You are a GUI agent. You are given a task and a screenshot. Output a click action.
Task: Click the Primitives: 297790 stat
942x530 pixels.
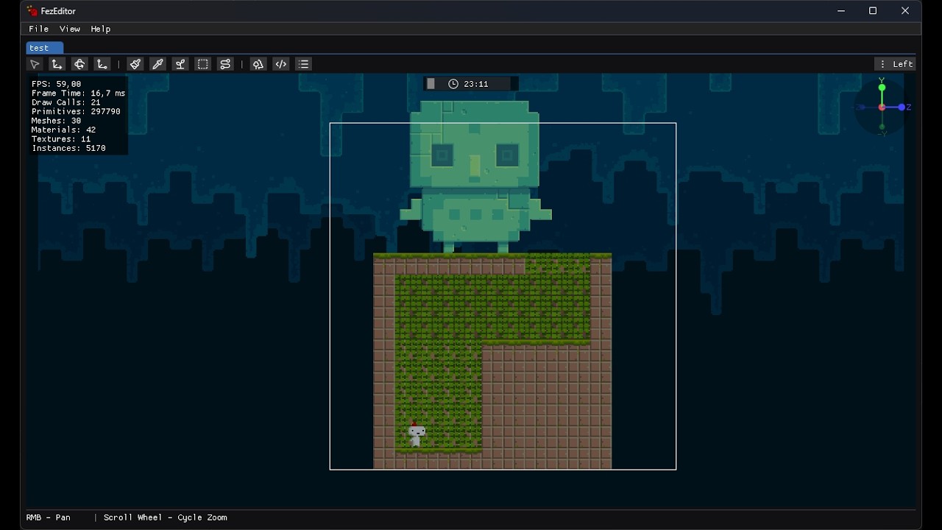click(x=76, y=112)
